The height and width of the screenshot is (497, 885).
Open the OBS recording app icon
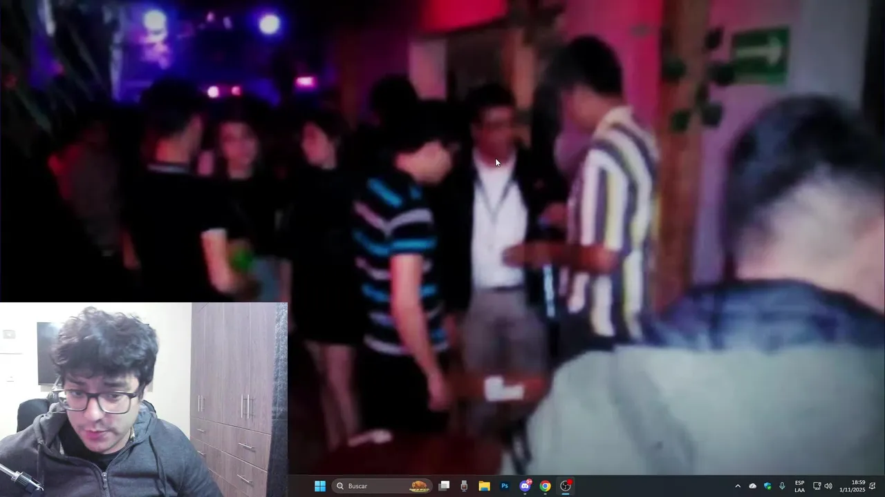[566, 486]
